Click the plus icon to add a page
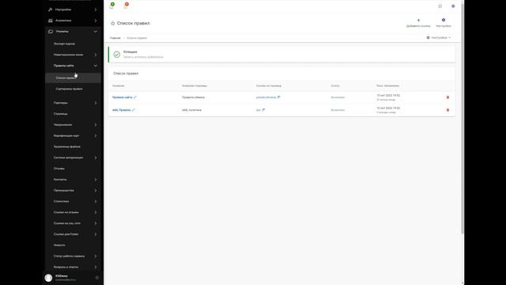This screenshot has width=506, height=285. click(x=418, y=21)
